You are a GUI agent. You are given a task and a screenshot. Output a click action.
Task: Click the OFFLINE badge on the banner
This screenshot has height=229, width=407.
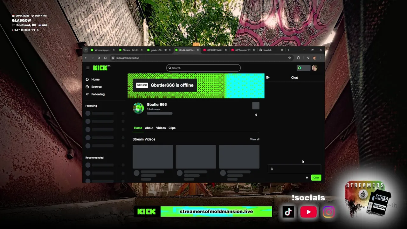pyautogui.click(x=142, y=85)
